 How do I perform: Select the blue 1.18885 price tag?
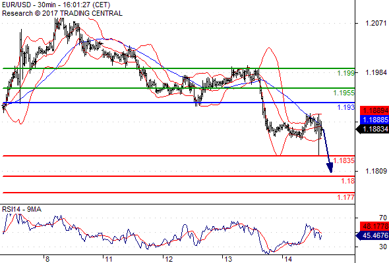(x=374, y=120)
